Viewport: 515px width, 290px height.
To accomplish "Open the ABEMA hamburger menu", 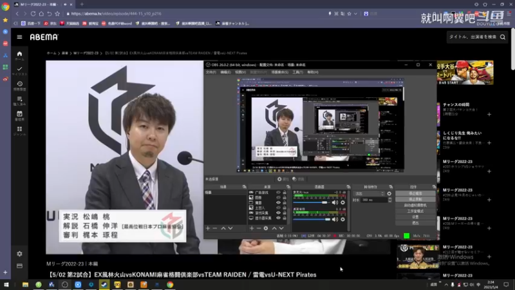I will click(x=19, y=37).
